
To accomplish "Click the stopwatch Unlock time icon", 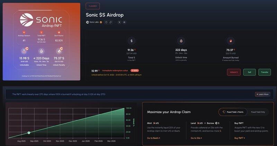I will coord(181,41).
